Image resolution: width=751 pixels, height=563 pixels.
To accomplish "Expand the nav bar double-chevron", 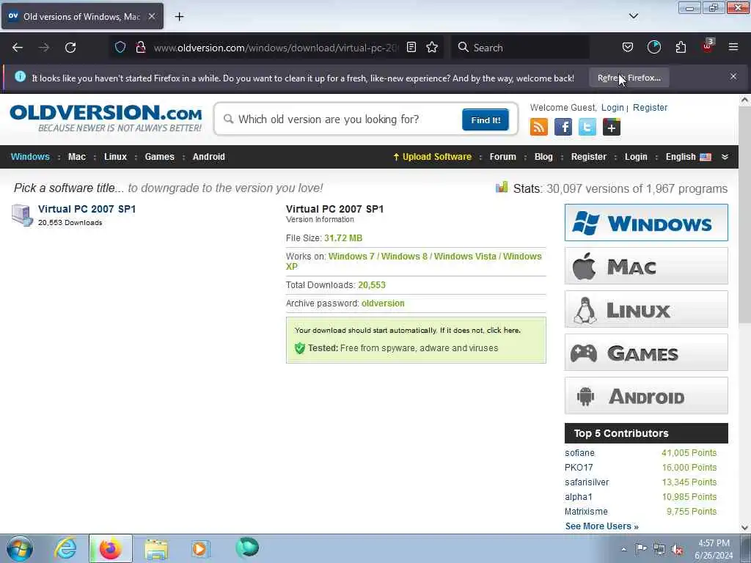I will coord(725,157).
